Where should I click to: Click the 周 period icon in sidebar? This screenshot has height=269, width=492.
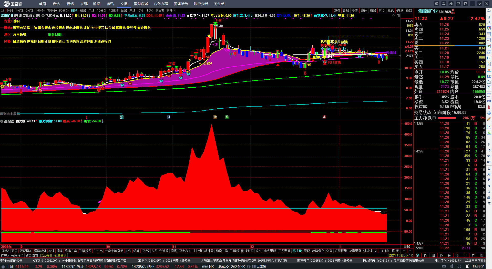pos(489,174)
